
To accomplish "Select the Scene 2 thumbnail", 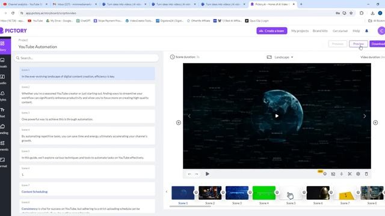I will pyautogui.click(x=210, y=193).
